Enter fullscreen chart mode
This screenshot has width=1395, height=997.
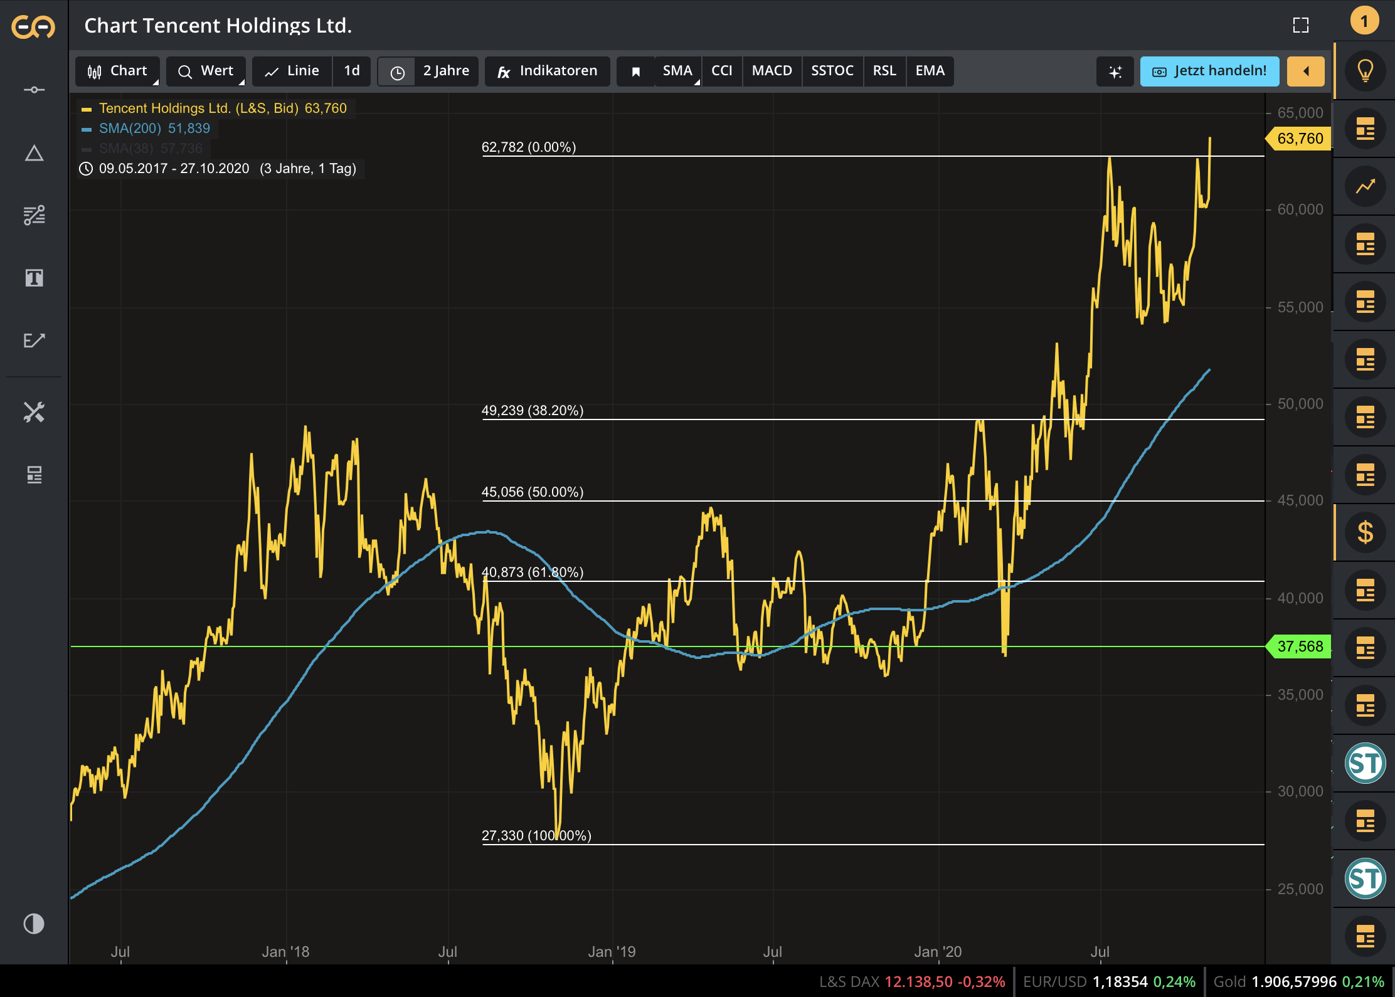(x=1300, y=25)
